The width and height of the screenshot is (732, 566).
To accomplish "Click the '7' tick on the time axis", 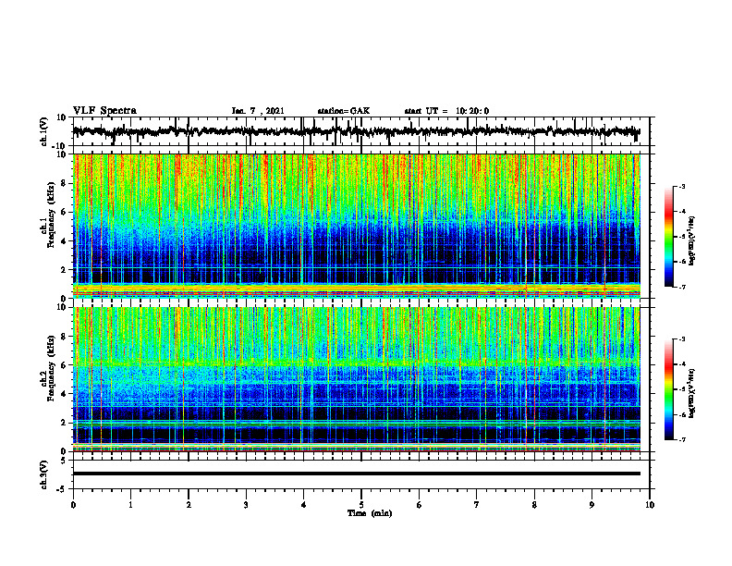I will [x=477, y=505].
